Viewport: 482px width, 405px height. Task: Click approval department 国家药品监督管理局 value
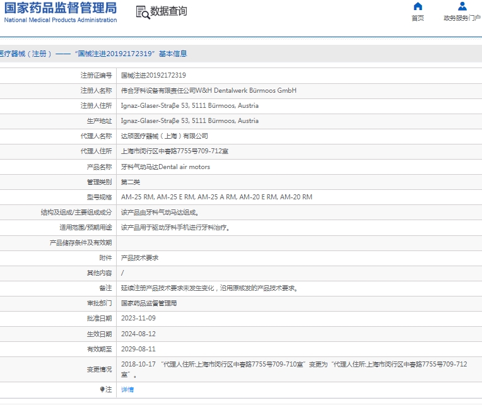(149, 303)
